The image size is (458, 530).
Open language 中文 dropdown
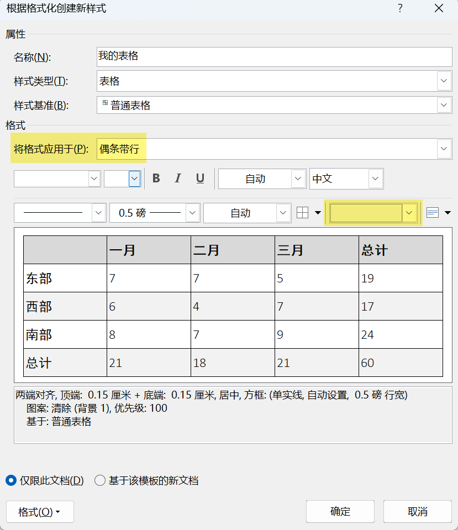point(375,179)
